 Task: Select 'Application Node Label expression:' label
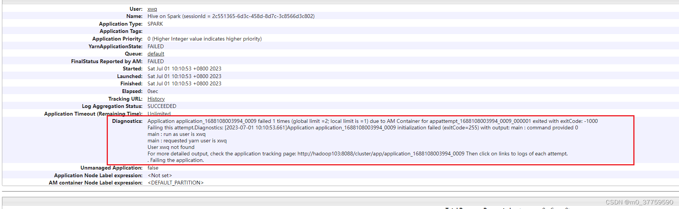[x=98, y=176]
